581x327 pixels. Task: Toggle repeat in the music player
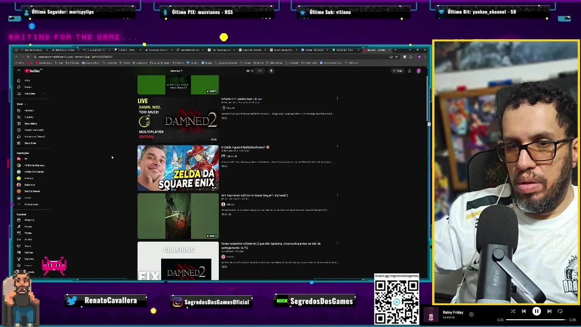click(560, 312)
